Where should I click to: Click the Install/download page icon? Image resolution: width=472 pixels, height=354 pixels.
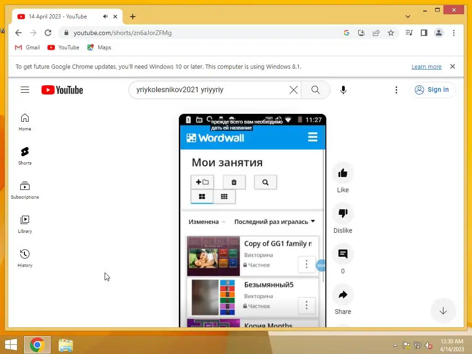(x=361, y=33)
